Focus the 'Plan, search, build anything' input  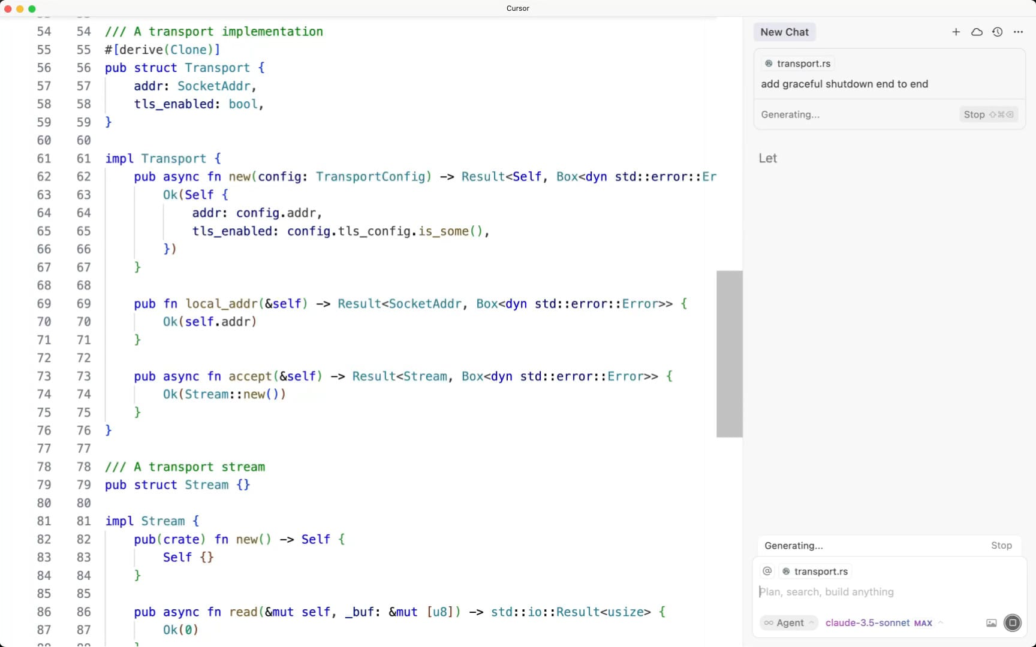click(889, 592)
